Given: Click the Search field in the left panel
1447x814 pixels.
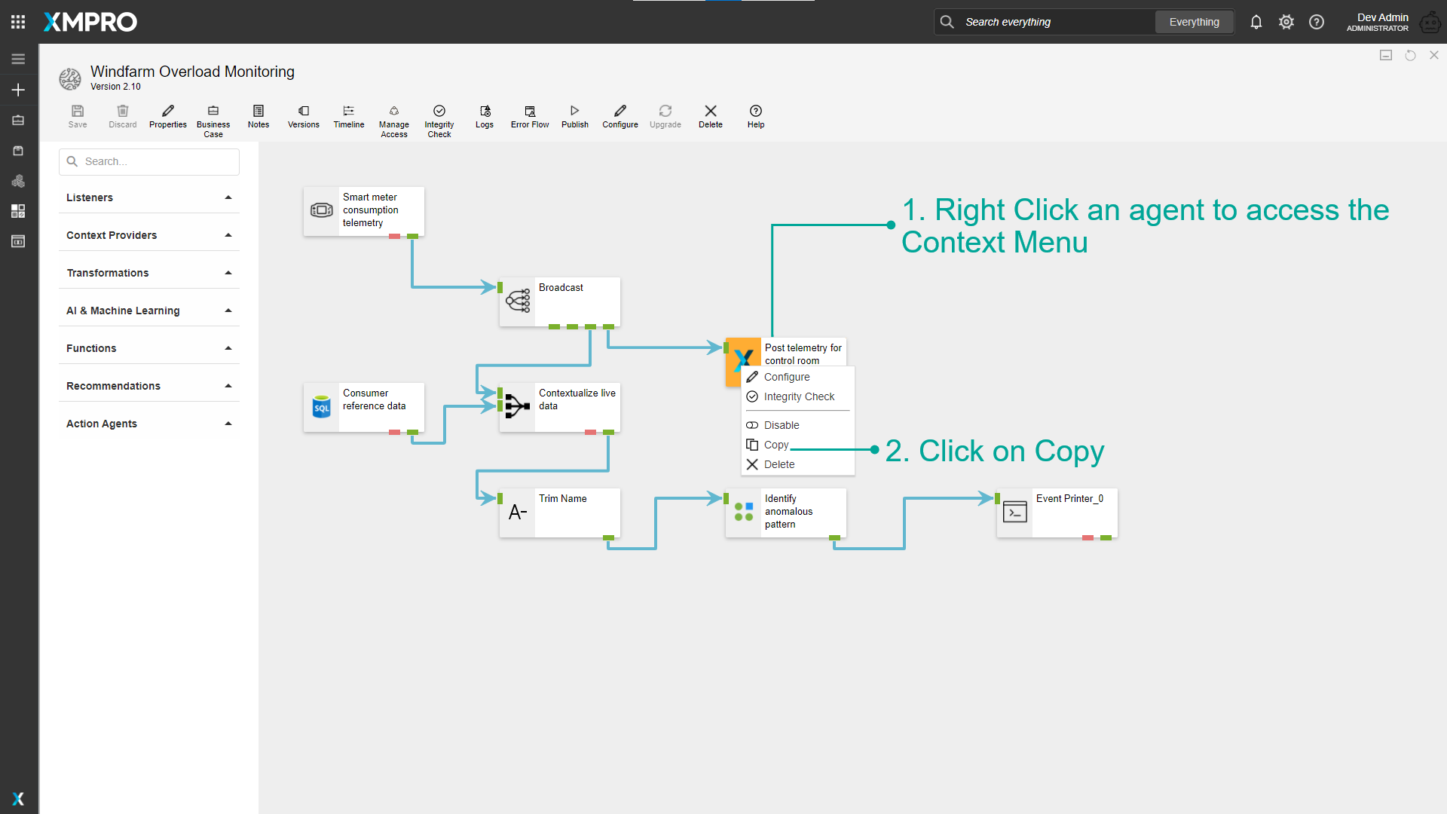Looking at the screenshot, I should [x=148, y=161].
